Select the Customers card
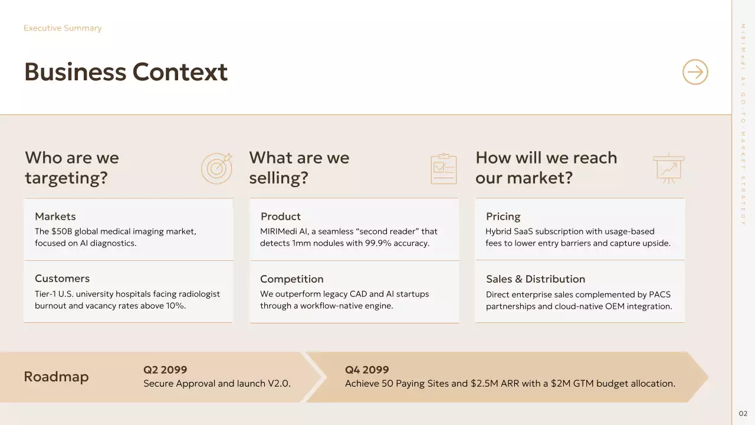755x425 pixels. point(128,292)
